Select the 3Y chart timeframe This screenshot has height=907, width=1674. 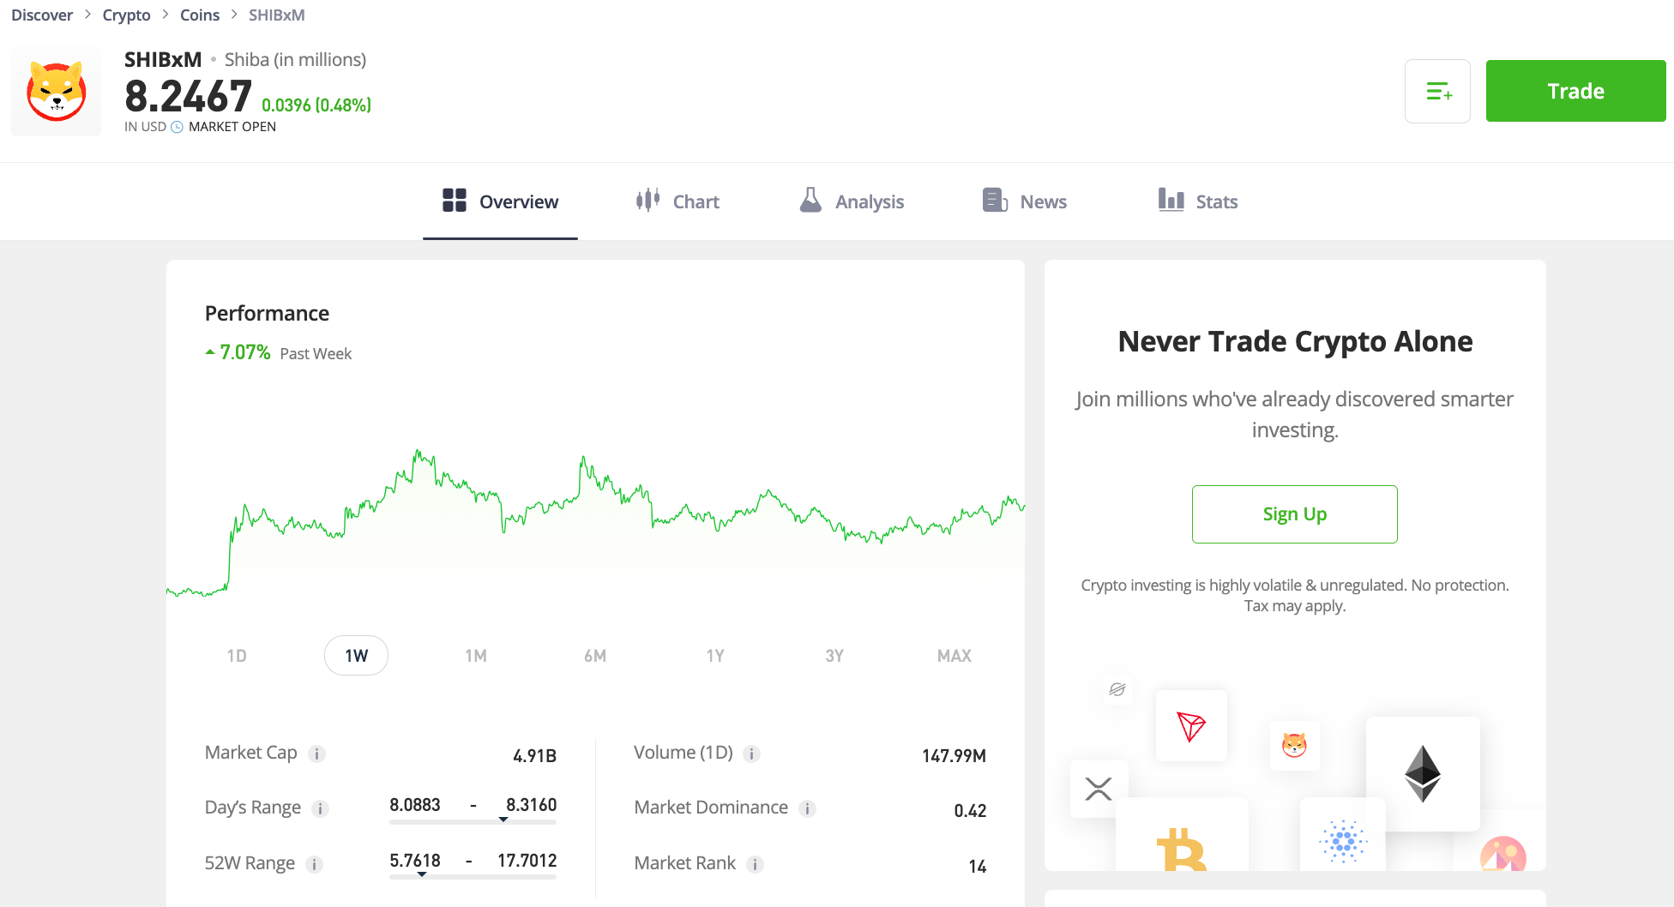tap(834, 656)
